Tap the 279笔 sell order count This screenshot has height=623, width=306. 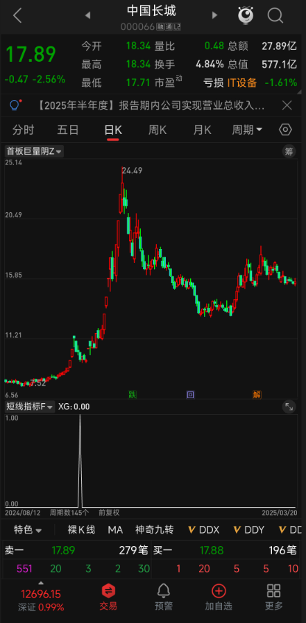(133, 550)
